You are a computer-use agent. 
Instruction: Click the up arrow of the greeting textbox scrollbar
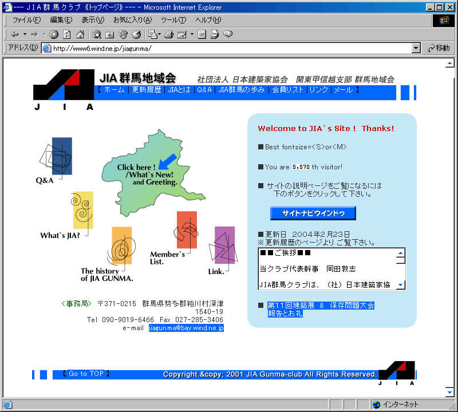click(400, 253)
